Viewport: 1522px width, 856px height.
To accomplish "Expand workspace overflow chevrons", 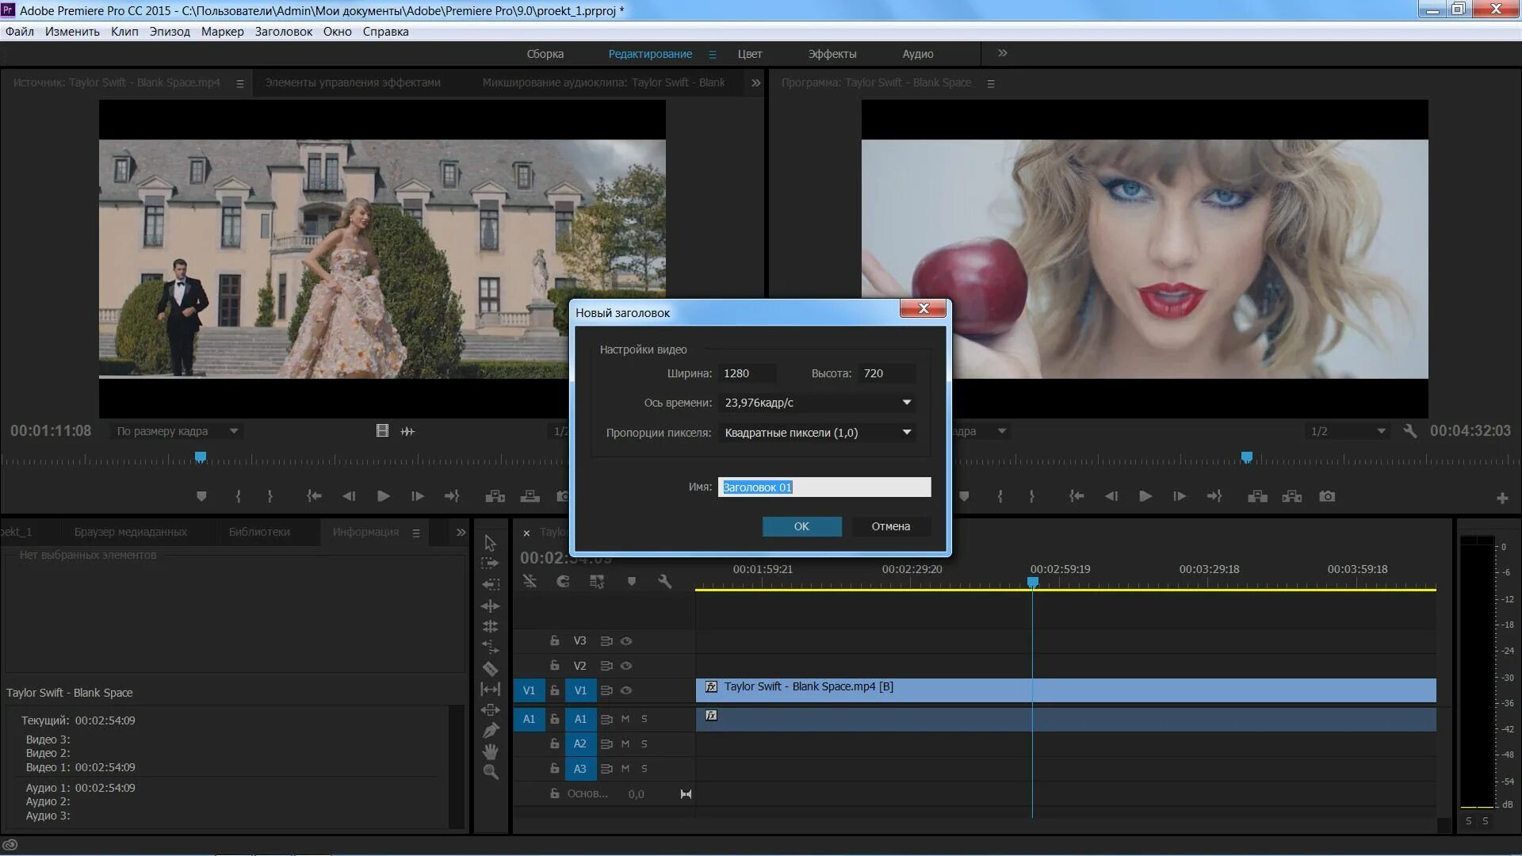I will [1003, 53].
